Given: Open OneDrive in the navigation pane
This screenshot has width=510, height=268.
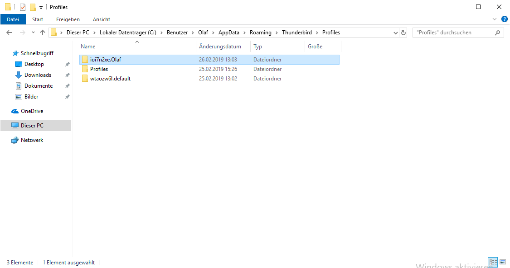Looking at the screenshot, I should click(x=32, y=111).
